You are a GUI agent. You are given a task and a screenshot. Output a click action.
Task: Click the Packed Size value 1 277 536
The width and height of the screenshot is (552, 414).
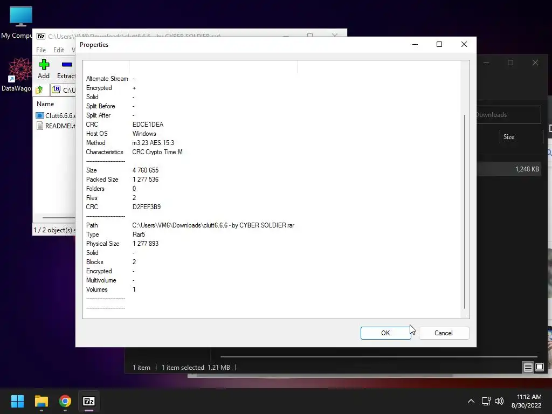pos(146,180)
